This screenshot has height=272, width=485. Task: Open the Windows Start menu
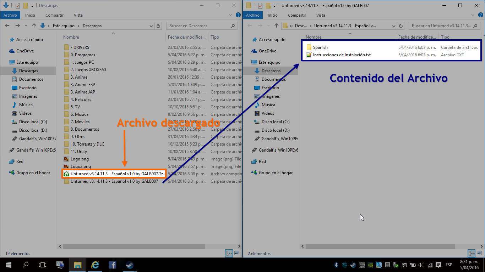pyautogui.click(x=8, y=265)
